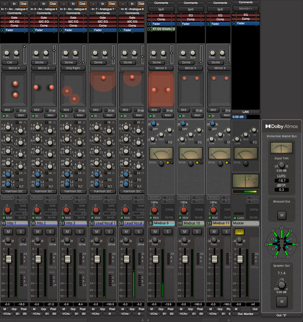
Task: Open the -VCAs- selector on Mixbus 9
Action: click(x=154, y=314)
